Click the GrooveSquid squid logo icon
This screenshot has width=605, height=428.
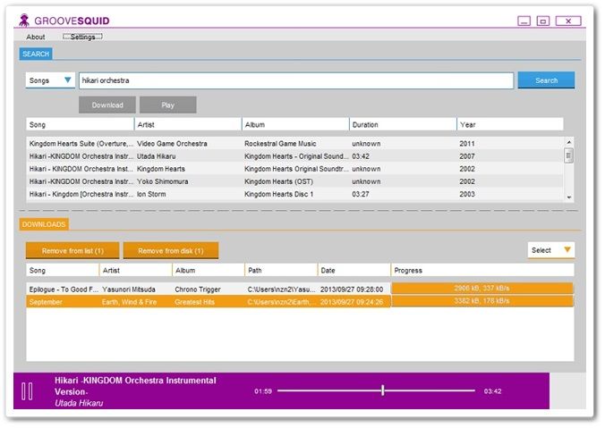(24, 21)
